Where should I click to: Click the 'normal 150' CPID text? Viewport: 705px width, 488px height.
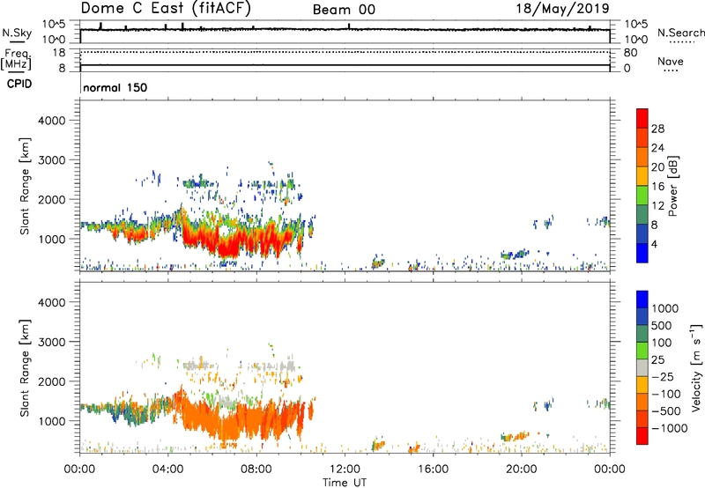click(115, 87)
